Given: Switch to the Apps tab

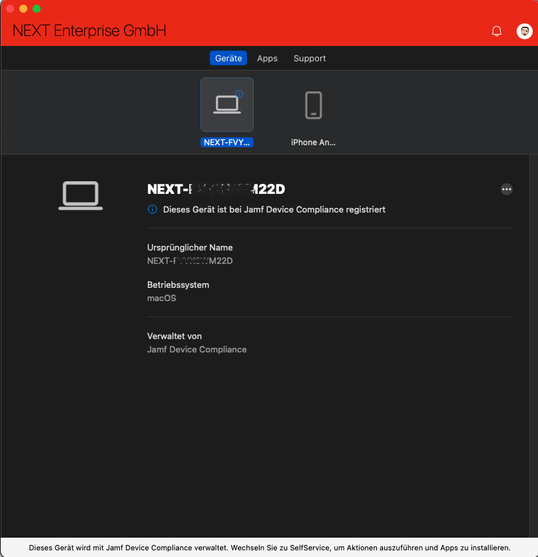Looking at the screenshot, I should click(x=267, y=58).
